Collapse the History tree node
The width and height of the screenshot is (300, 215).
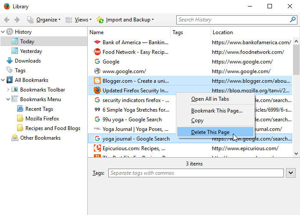point(3,32)
